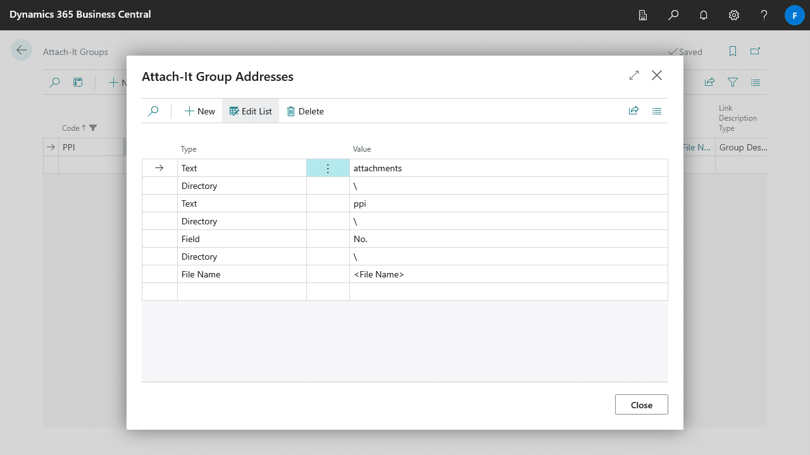This screenshot has height=455, width=810.
Task: Click the search icon in dialog toolbar
Action: 153,111
